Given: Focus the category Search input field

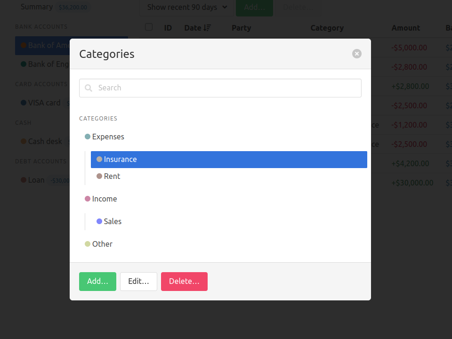Looking at the screenshot, I should [x=226, y=88].
